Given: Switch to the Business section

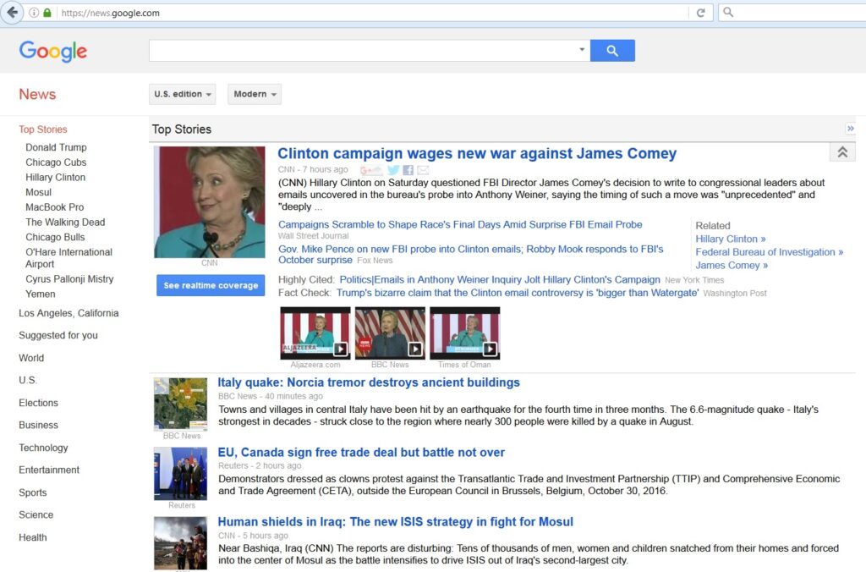Looking at the screenshot, I should (x=38, y=425).
